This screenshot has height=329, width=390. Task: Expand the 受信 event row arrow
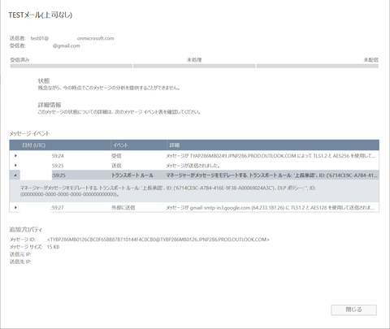[x=15, y=155]
